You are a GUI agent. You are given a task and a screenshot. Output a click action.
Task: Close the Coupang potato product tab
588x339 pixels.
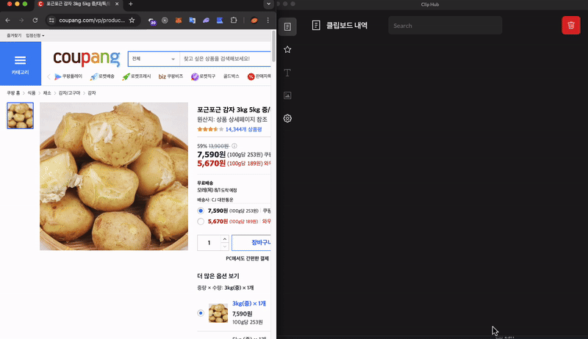click(117, 4)
